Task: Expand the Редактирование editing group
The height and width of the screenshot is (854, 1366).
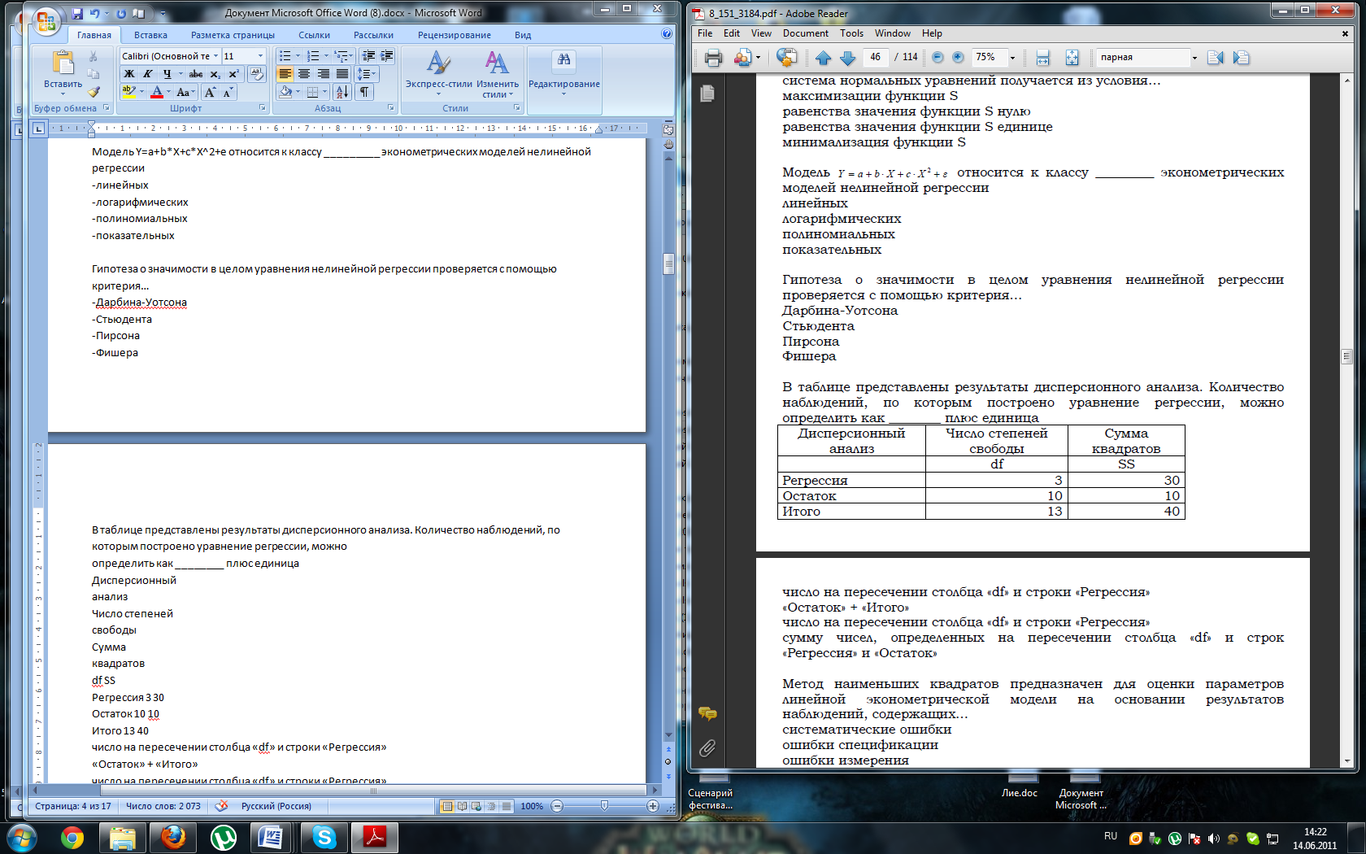Action: coord(563,73)
